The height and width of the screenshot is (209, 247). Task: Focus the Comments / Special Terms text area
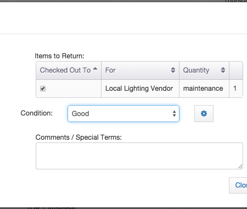(x=139, y=156)
